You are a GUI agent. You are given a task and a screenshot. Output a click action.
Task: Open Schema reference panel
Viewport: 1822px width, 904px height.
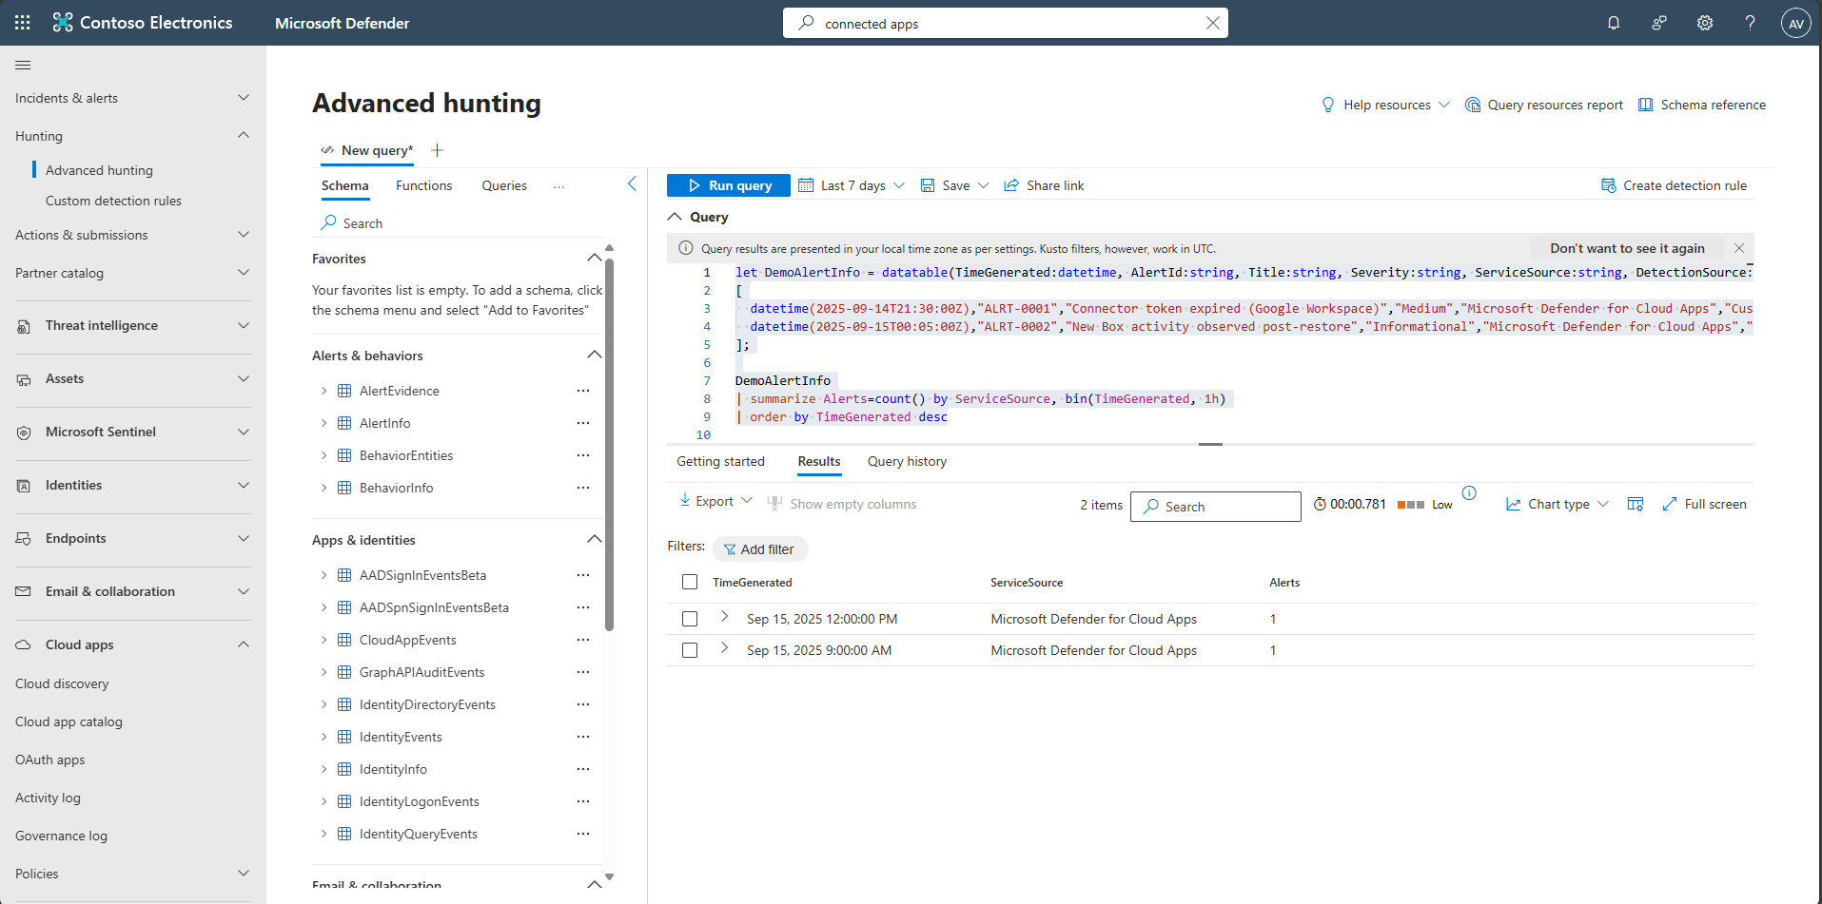pyautogui.click(x=1702, y=105)
